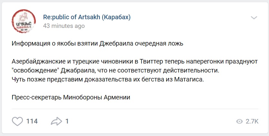Click the share arrow icon
Screen dimensions: 269x136
56,121
